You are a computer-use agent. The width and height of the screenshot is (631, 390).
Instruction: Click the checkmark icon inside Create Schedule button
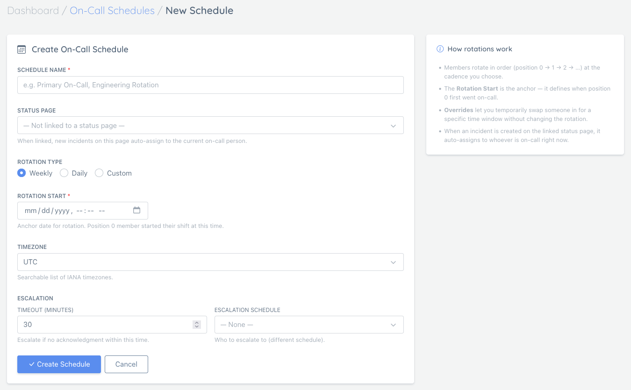coord(32,364)
